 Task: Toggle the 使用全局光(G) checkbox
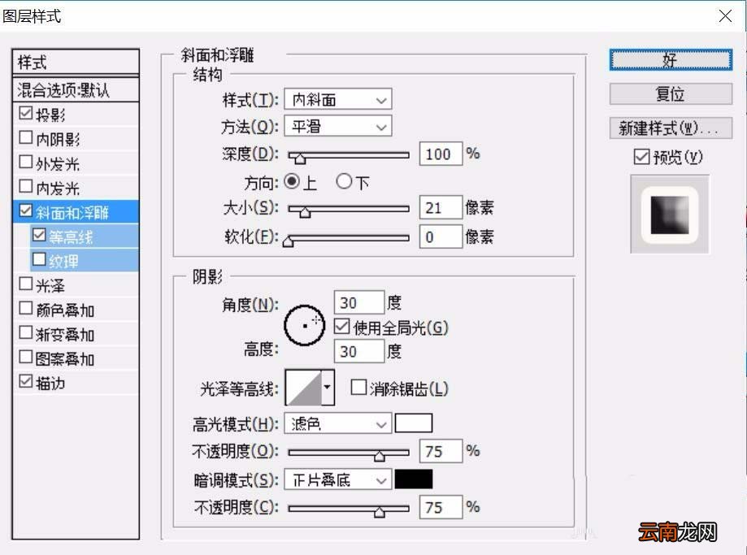(x=341, y=327)
